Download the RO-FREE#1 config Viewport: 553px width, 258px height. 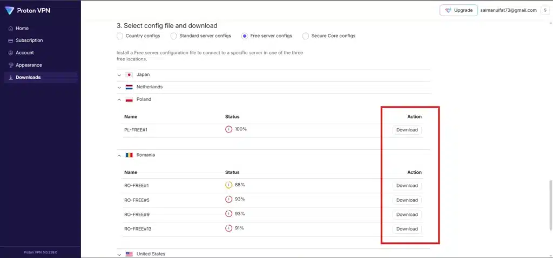tap(407, 186)
